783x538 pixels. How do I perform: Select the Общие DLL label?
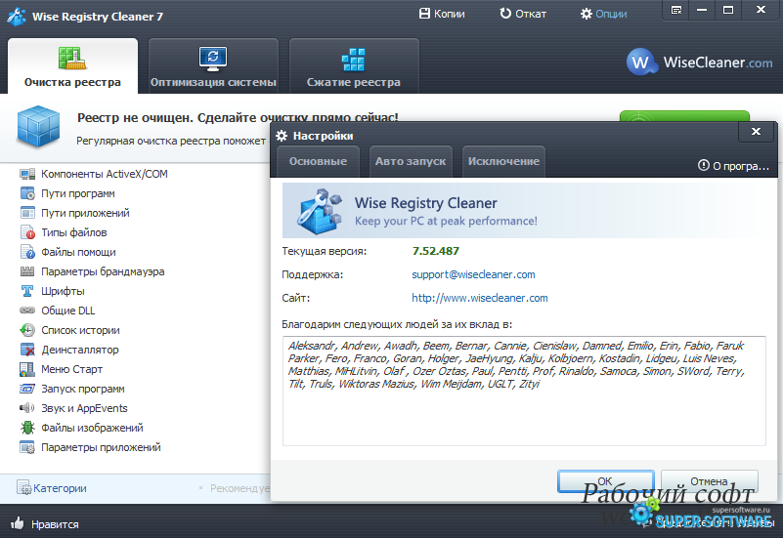pyautogui.click(x=67, y=310)
